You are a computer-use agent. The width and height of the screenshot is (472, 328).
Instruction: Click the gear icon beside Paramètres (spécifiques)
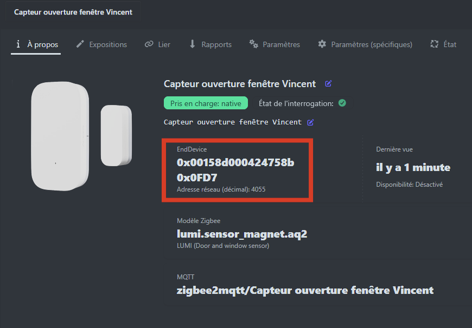322,44
